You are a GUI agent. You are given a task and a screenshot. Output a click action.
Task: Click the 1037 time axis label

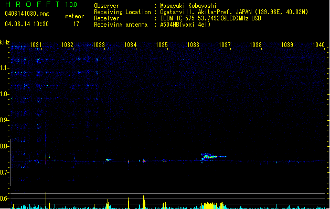(225, 45)
